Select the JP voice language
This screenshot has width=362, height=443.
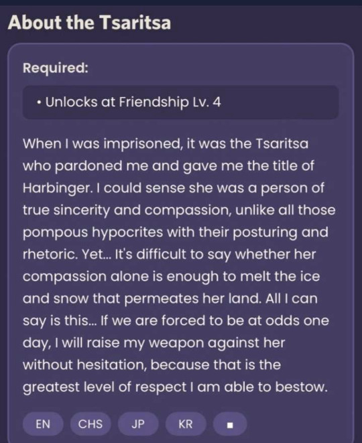138,424
